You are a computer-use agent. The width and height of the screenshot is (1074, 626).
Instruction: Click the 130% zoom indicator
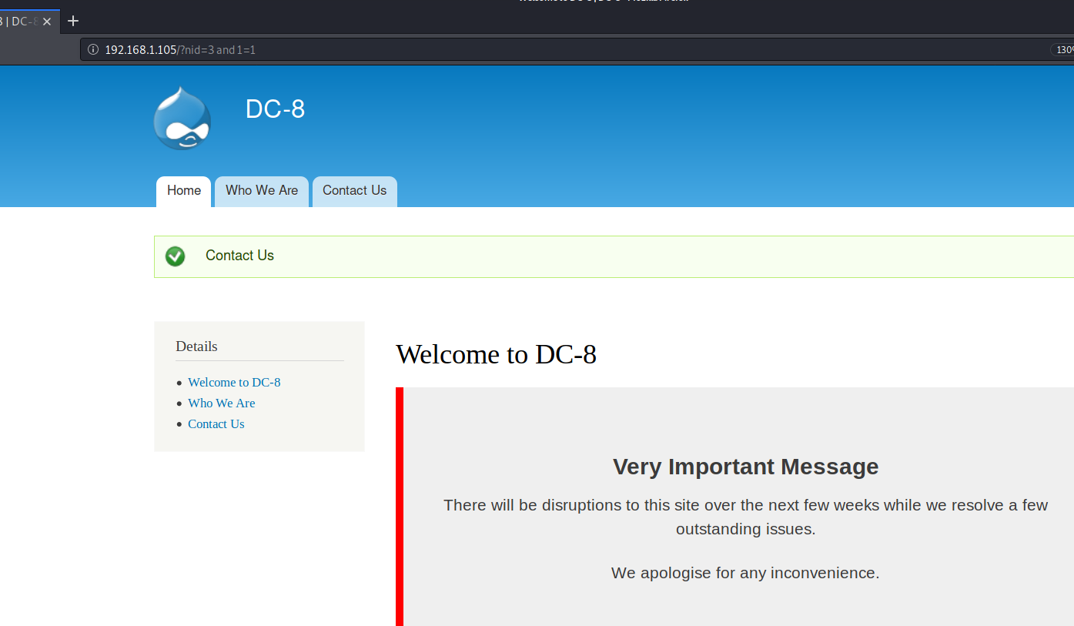pos(1063,50)
